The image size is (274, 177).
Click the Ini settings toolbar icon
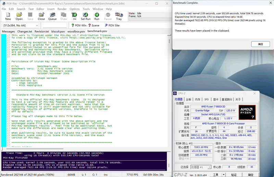(x=74, y=16)
